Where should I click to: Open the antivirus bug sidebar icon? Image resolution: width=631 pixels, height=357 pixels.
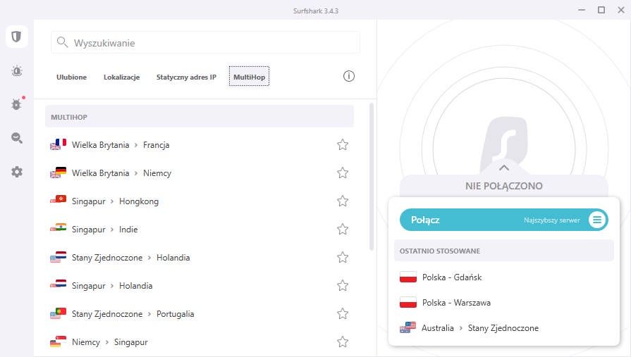pos(16,104)
